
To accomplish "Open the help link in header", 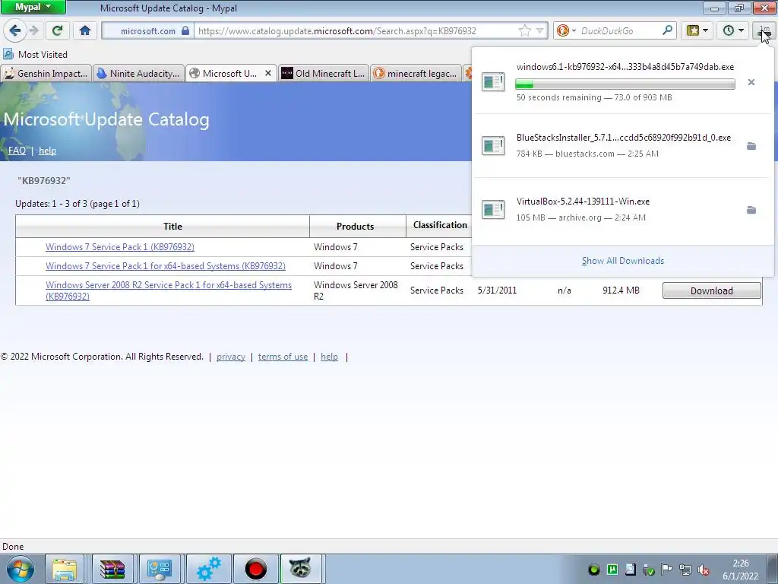I will point(47,151).
